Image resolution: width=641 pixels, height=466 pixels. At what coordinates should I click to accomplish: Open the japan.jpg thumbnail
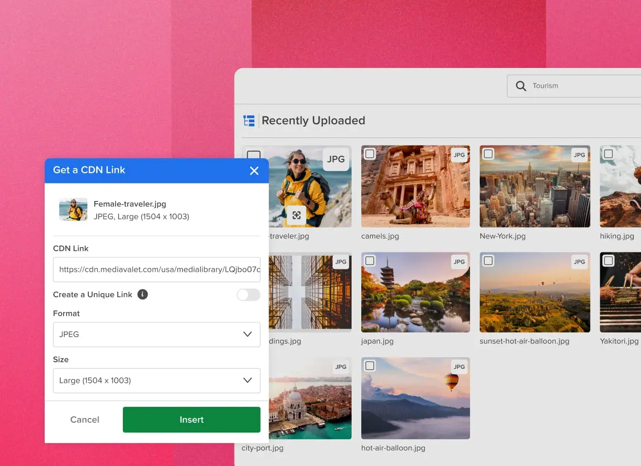click(x=415, y=296)
